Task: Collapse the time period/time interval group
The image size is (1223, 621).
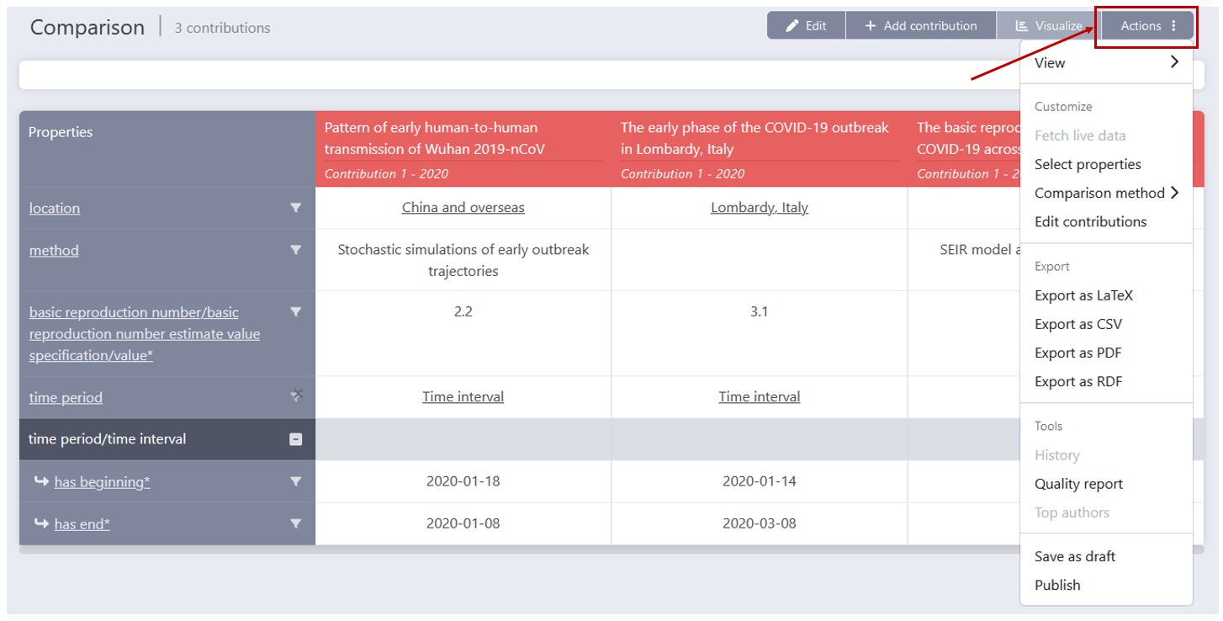Action: pyautogui.click(x=295, y=439)
